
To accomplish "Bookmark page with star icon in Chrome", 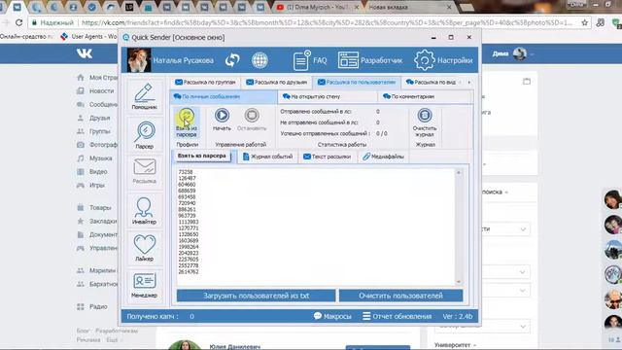I will tap(584, 22).
